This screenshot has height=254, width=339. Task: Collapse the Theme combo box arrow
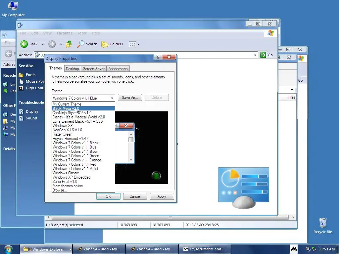point(112,98)
